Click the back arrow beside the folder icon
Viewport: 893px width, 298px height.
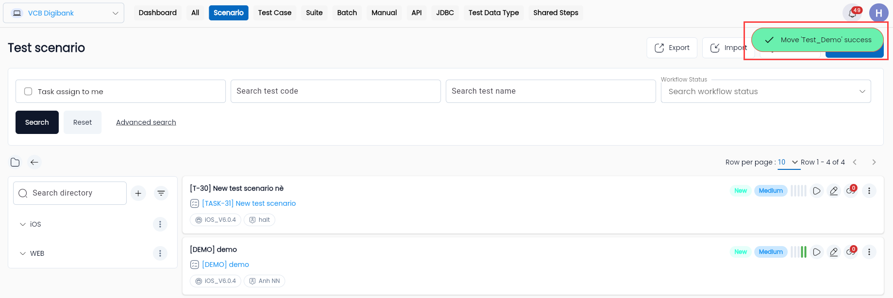[34, 162]
